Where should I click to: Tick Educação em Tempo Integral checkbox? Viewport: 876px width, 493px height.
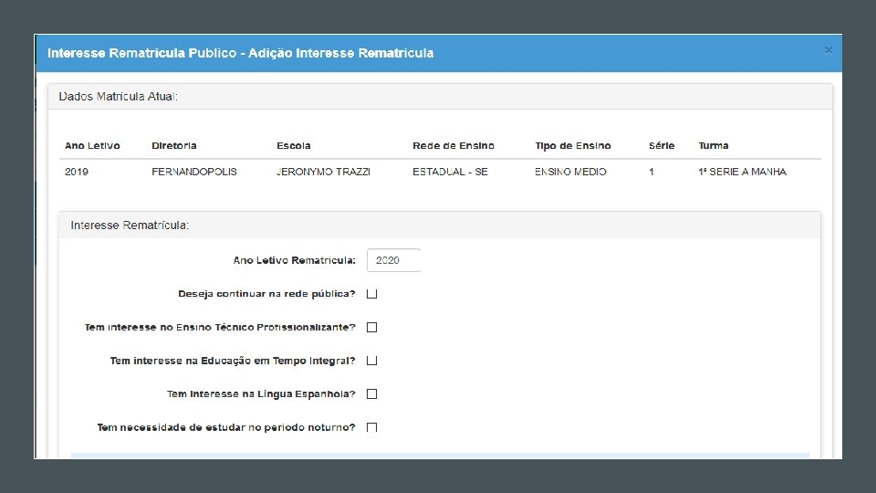pyautogui.click(x=371, y=361)
